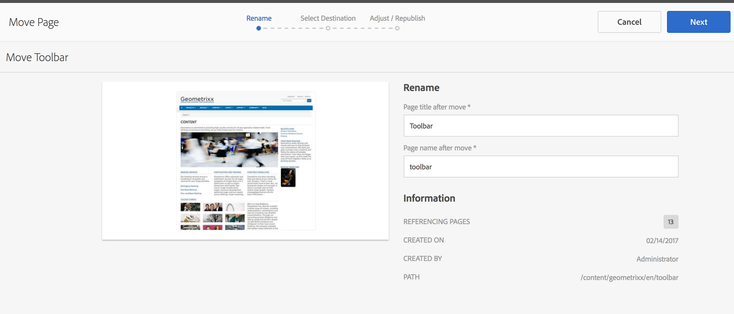Click the Adjust / Republish step circle marker

point(397,28)
